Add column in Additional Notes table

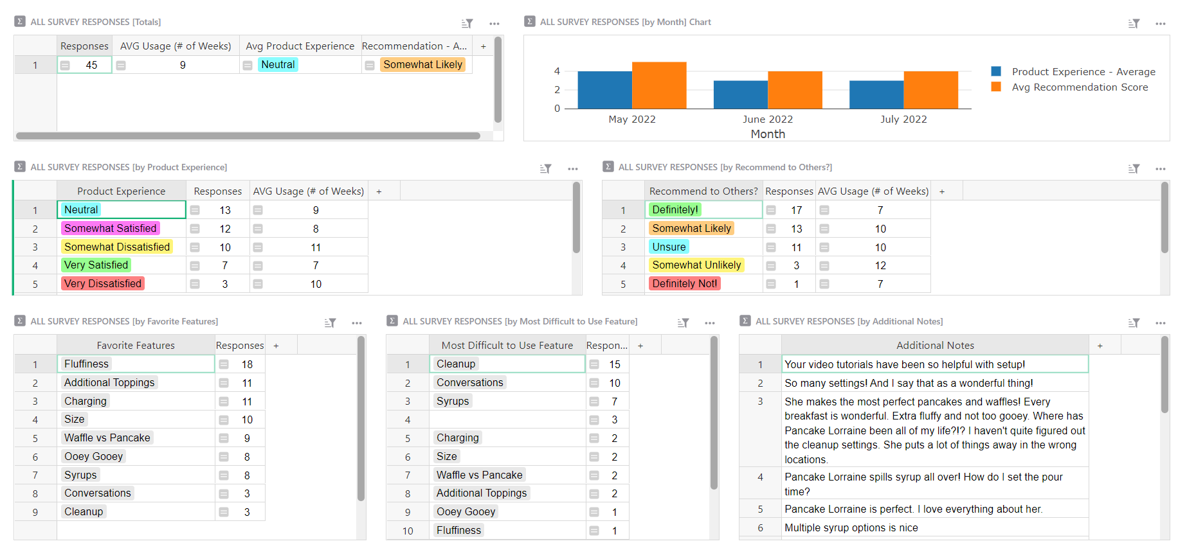point(1100,346)
